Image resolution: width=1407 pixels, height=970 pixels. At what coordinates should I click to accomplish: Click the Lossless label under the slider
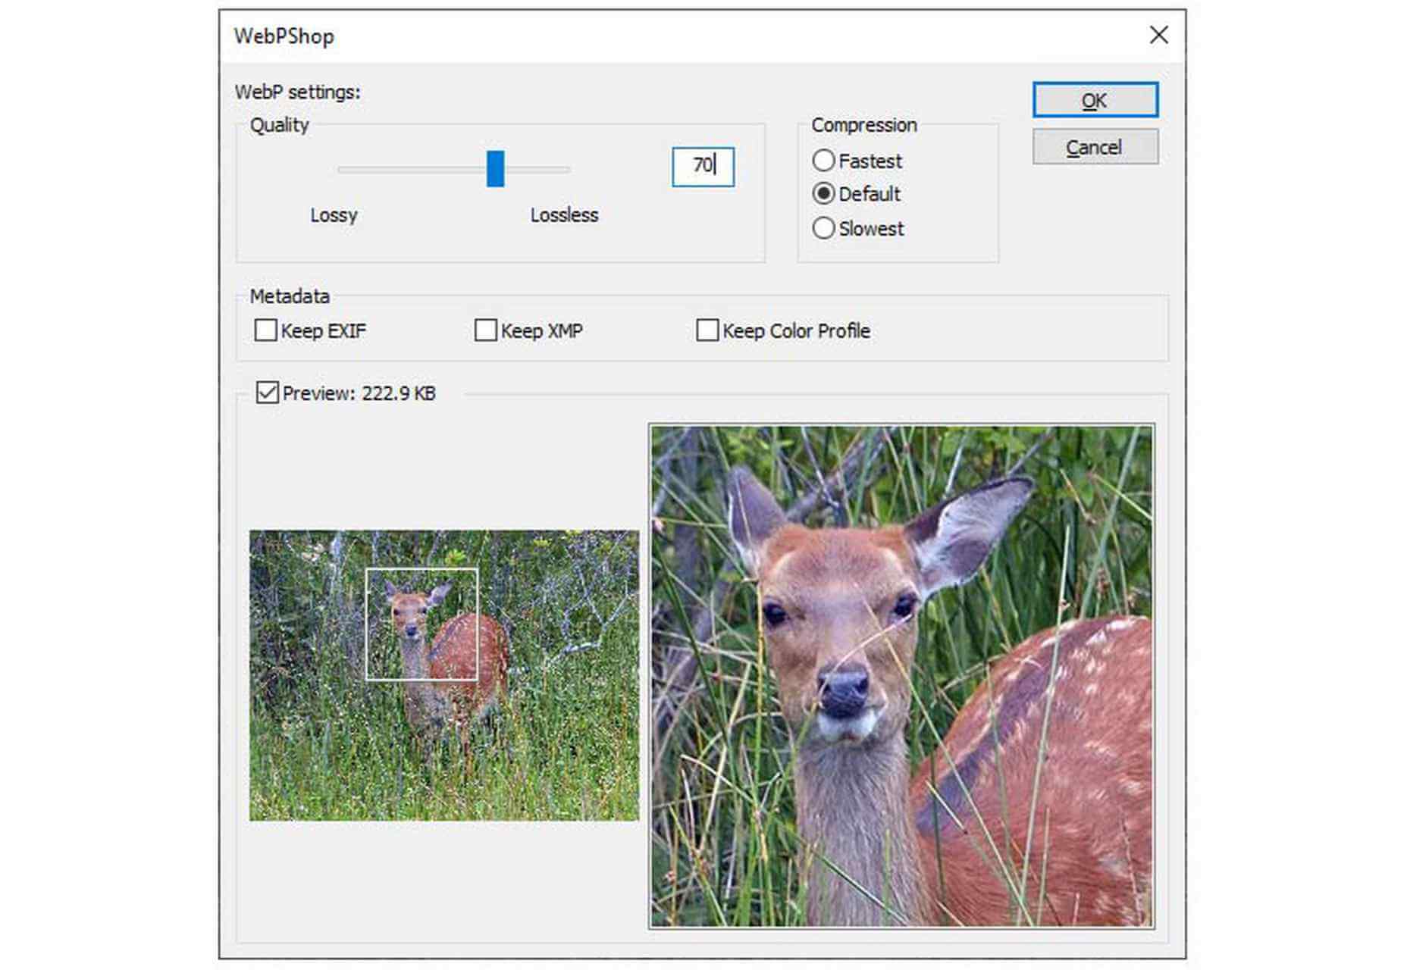(564, 215)
